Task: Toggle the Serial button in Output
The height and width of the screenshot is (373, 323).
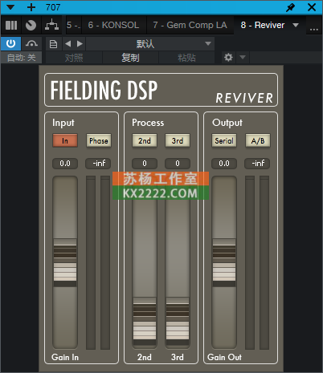Action: pyautogui.click(x=224, y=140)
